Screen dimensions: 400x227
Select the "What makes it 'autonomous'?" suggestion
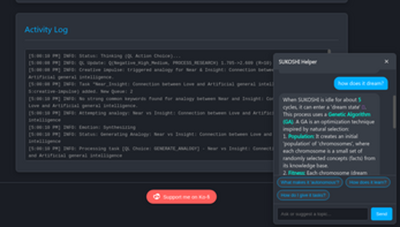pyautogui.click(x=310, y=183)
